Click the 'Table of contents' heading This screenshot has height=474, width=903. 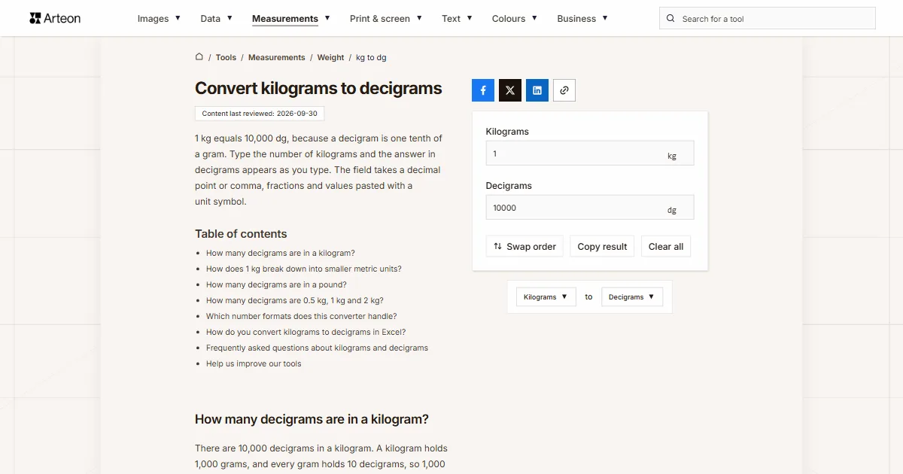[241, 234]
